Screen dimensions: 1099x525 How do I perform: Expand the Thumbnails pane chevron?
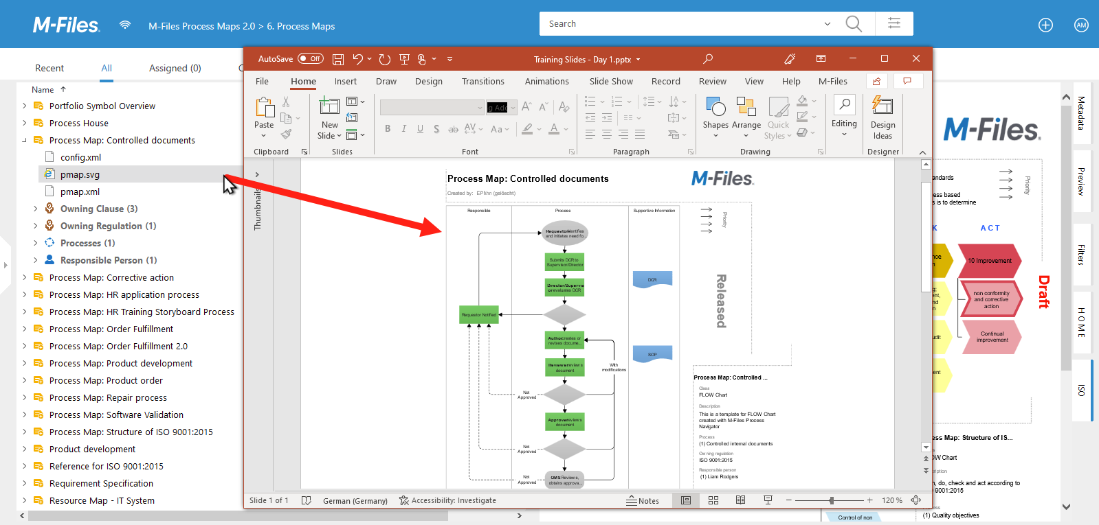[x=257, y=174]
